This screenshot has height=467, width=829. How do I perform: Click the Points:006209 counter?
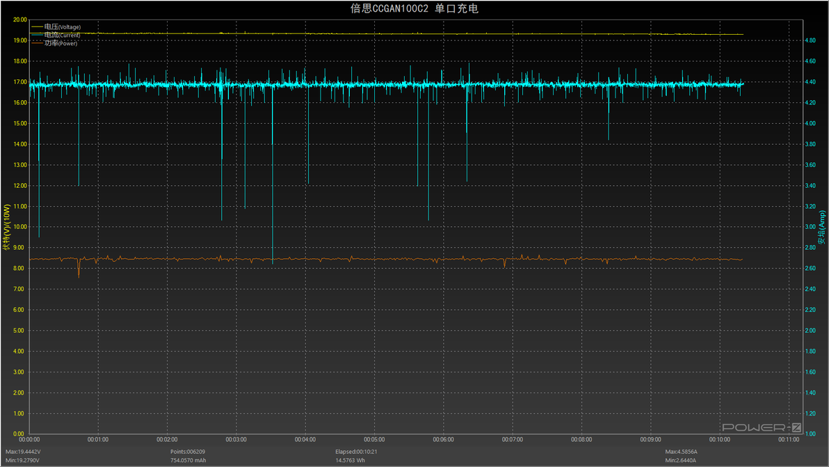188,452
